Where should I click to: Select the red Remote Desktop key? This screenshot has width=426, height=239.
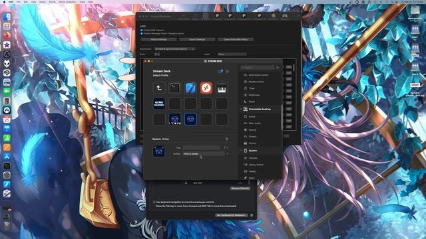pyautogui.click(x=206, y=88)
